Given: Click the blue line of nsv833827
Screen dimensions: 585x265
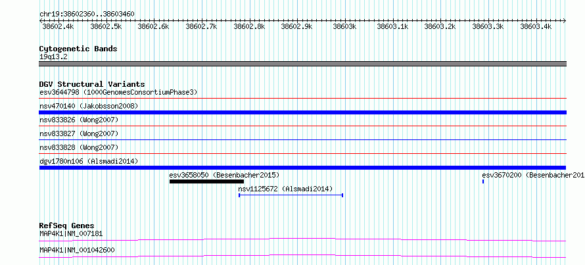Looking at the screenshot, I should pos(302,140).
